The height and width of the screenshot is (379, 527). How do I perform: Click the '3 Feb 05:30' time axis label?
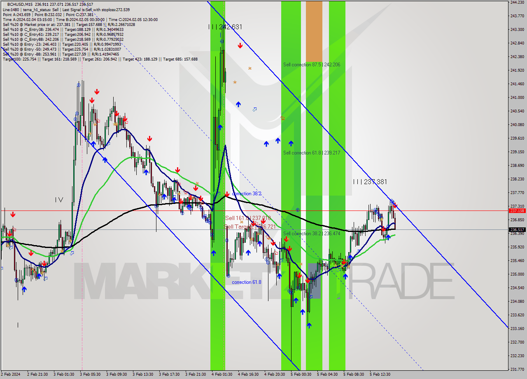(x=90, y=374)
